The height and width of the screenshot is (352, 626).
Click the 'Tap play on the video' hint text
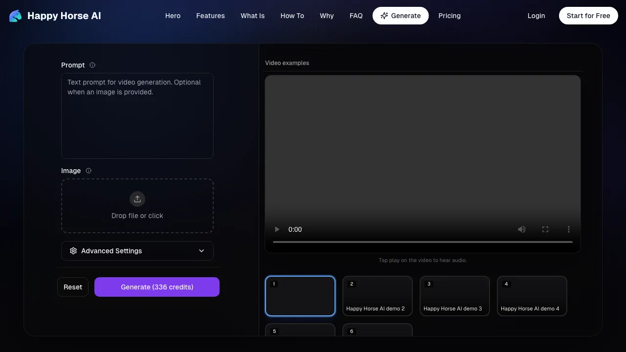(423, 260)
